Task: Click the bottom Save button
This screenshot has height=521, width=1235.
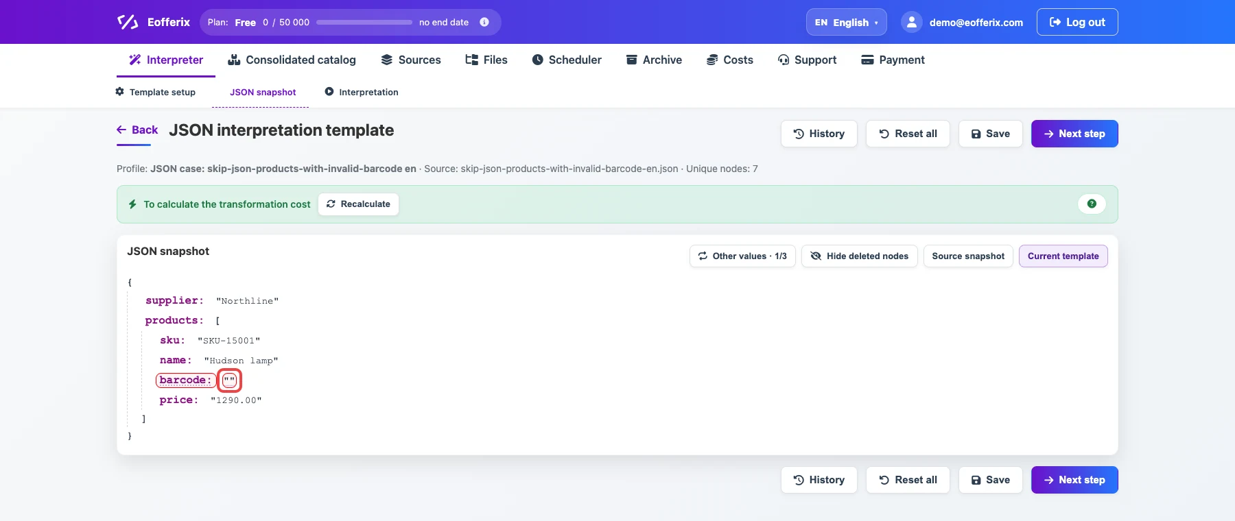Action: 991,480
